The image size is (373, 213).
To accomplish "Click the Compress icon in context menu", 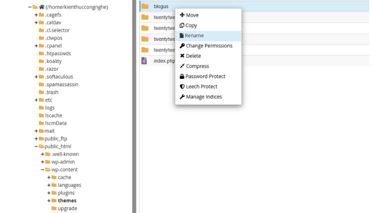I will 182,66.
